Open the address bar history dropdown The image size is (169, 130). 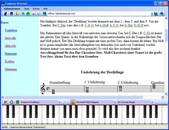click(x=152, y=13)
